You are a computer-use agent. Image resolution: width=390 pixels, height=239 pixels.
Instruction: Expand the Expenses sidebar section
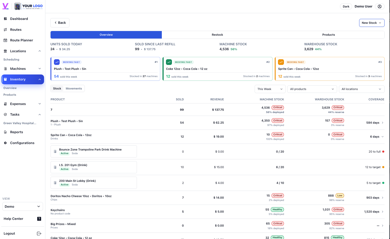40,104
